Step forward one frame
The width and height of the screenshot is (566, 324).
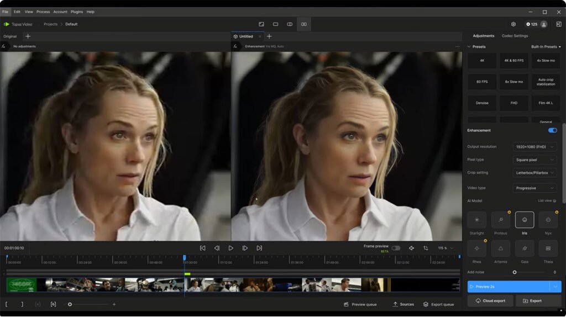(245, 248)
